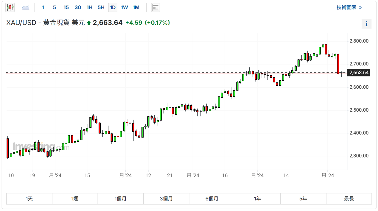
Task: Select the candlestick chart type icon
Action: 10,7
